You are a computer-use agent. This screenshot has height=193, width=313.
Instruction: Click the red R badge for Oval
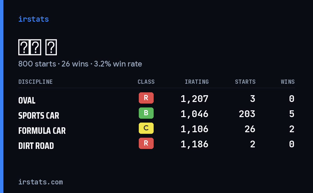(x=146, y=98)
